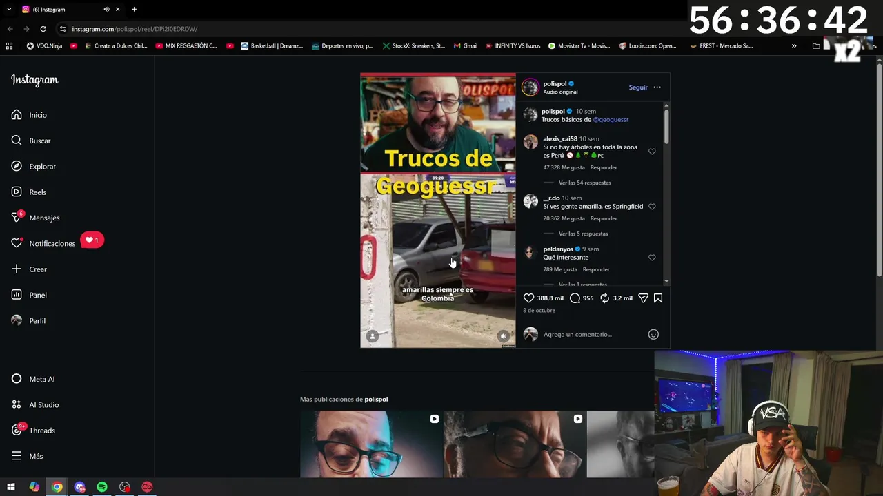883x496 pixels.
Task: View site information icon in address bar
Action: (63, 29)
